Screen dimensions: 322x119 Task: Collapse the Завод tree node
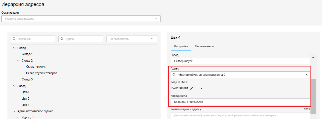[14, 86]
